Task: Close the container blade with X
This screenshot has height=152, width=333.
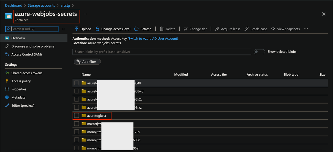Action: point(324,14)
